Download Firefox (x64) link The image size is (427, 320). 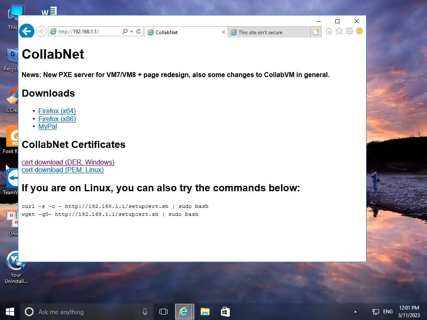57,111
